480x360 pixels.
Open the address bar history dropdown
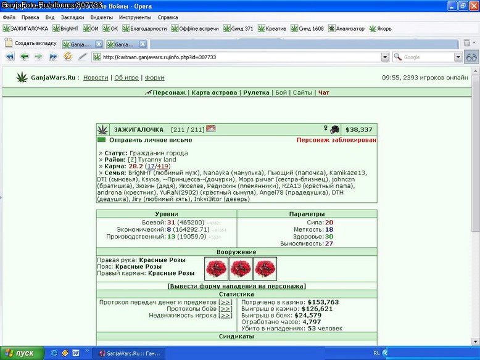[385, 57]
